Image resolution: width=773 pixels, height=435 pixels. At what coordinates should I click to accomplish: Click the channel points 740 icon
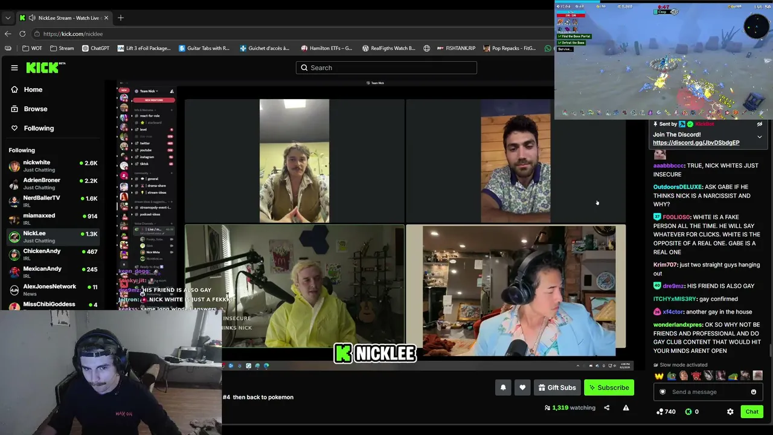660,412
